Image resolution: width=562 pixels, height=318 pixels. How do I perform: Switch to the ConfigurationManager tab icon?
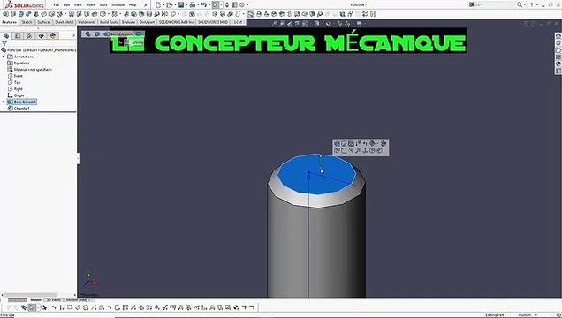[29, 35]
